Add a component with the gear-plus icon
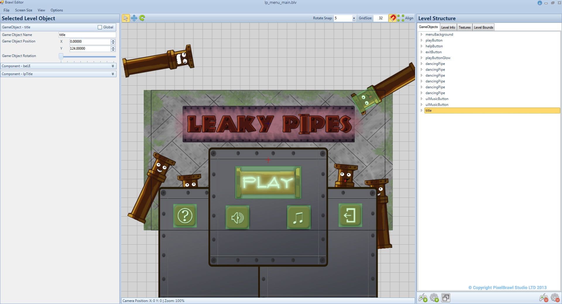 (434, 298)
